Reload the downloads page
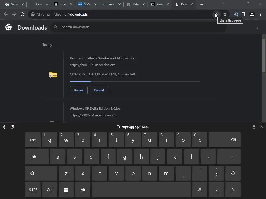 click(x=22, y=15)
